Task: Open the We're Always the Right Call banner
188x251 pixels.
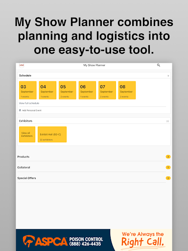Action: click(x=142, y=240)
